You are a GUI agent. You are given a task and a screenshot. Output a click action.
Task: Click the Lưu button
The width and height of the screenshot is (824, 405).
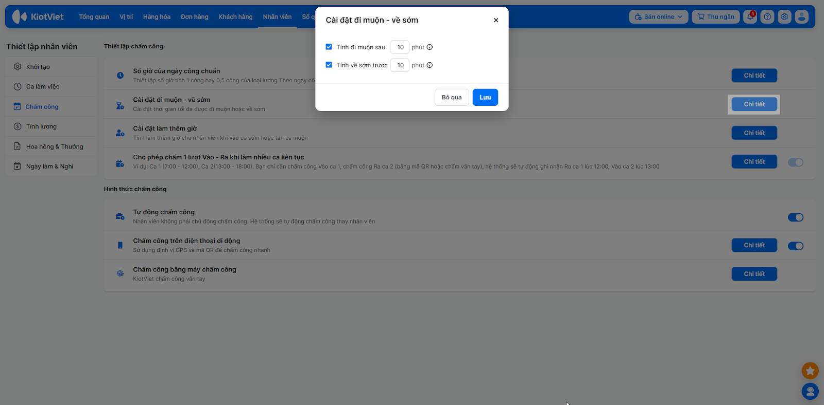pos(485,98)
